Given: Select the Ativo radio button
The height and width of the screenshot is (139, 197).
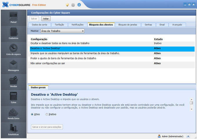Looking at the screenshot, I should click(32, 114).
